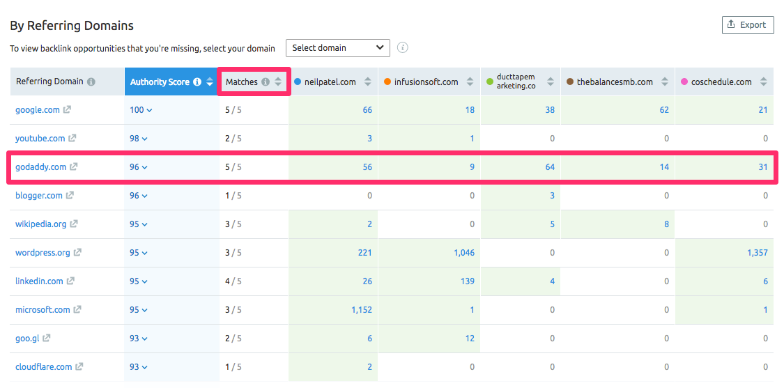Click 1,357 coschedule value for wordpress.org
The height and width of the screenshot is (388, 784).
point(758,253)
